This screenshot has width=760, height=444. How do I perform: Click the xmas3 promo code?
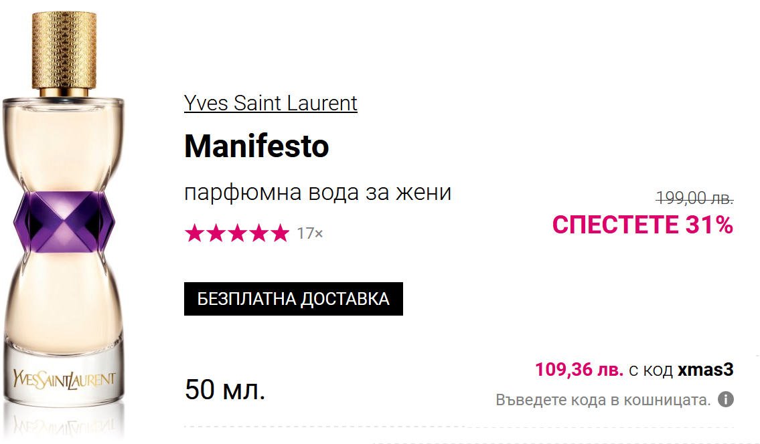[706, 369]
